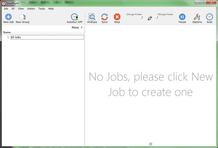Expand the More chevron
The height and width of the screenshot is (148, 218).
82,28
